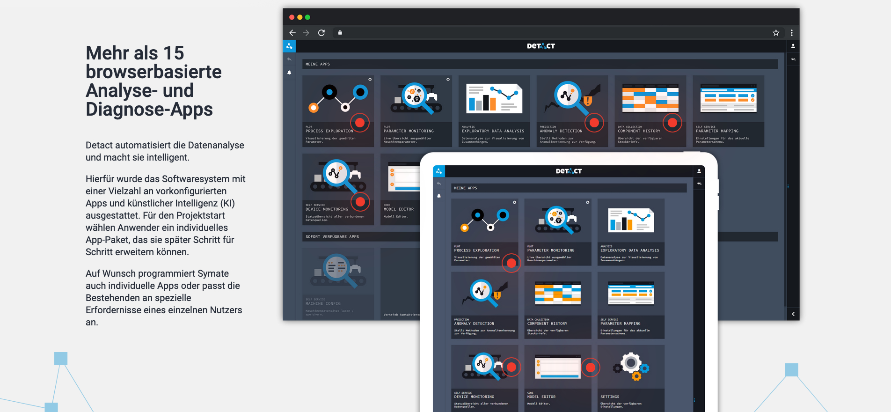Click the blue Detact home icon in the browser window

pos(289,46)
